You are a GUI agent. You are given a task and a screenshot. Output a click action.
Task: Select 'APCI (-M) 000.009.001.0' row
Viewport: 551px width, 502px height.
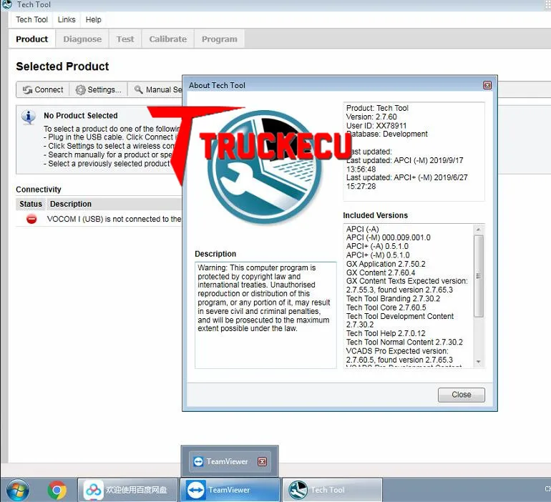[x=388, y=237]
